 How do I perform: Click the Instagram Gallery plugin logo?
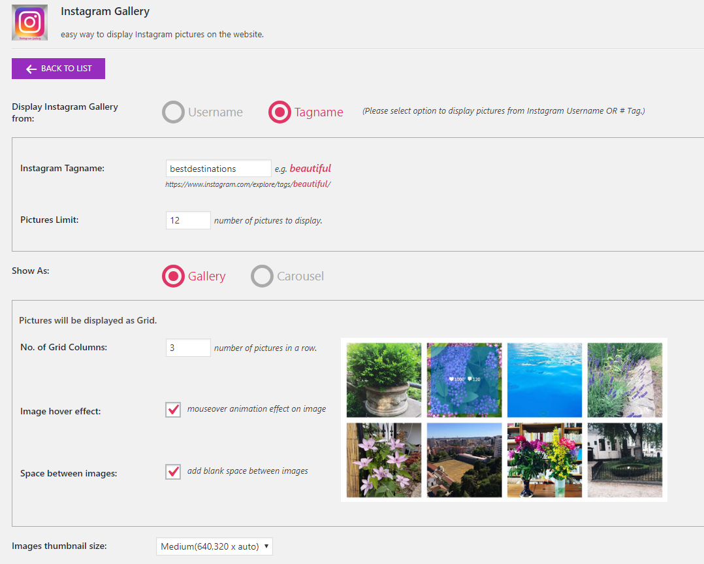point(29,22)
